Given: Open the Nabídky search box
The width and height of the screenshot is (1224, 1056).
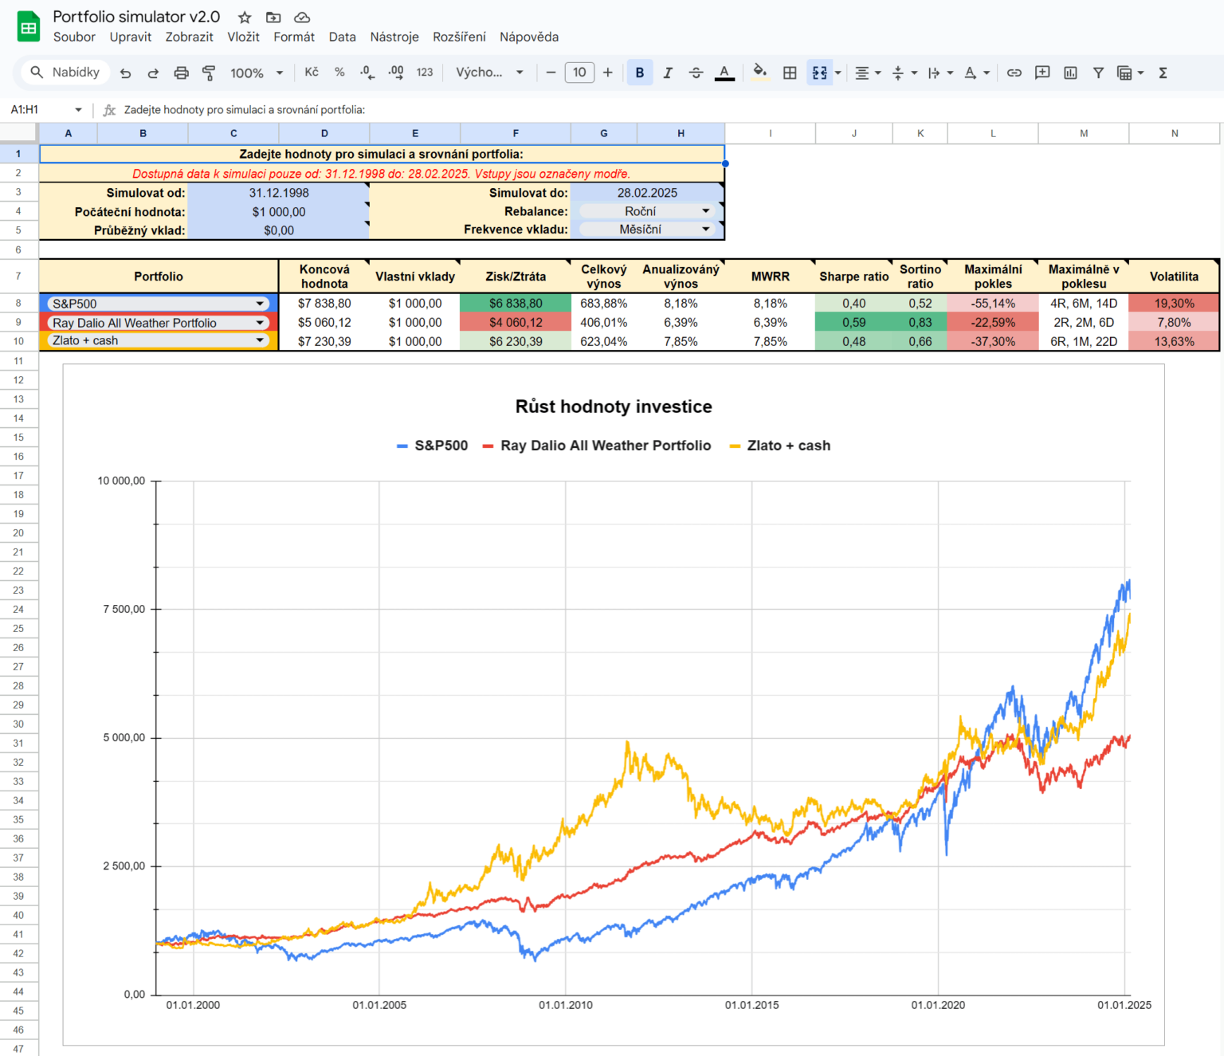Looking at the screenshot, I should [x=65, y=72].
